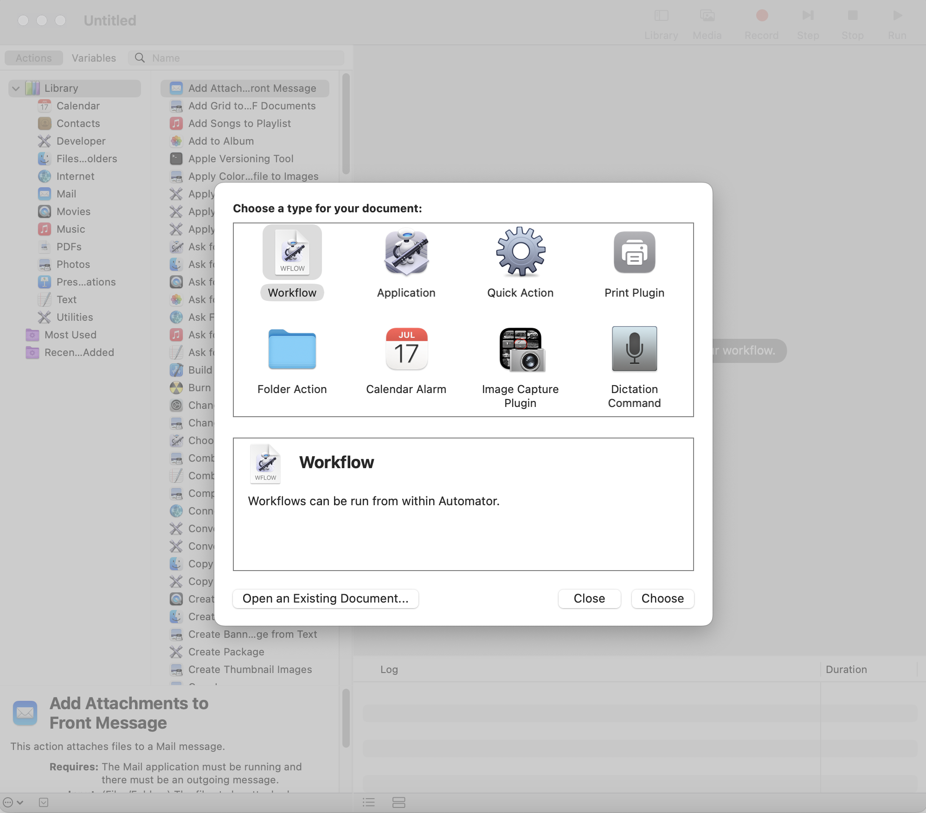Screen dimensions: 926x813
Task: Select the Dictation Command microphone icon
Action: point(635,349)
